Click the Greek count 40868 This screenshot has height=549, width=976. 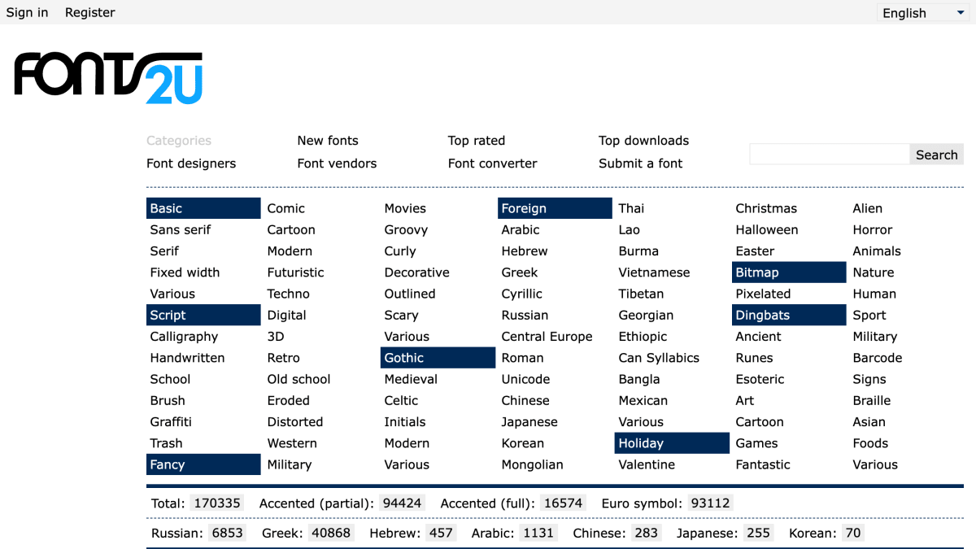coord(331,534)
